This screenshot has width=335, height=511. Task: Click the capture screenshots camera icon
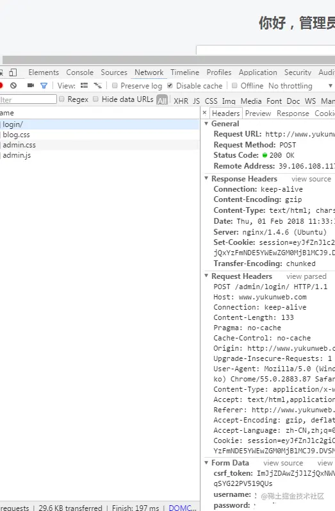(x=31, y=85)
